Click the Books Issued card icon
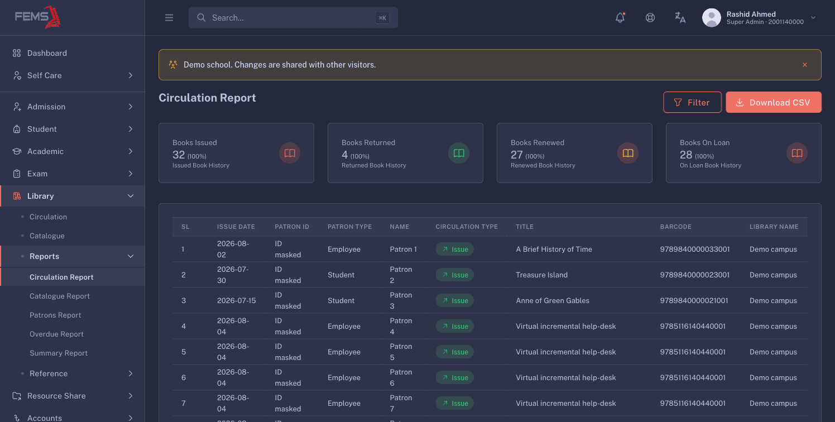Screen dimensions: 835x422 click(290, 153)
